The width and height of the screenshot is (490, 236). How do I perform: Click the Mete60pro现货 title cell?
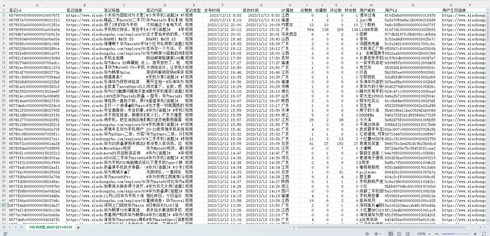point(125,148)
